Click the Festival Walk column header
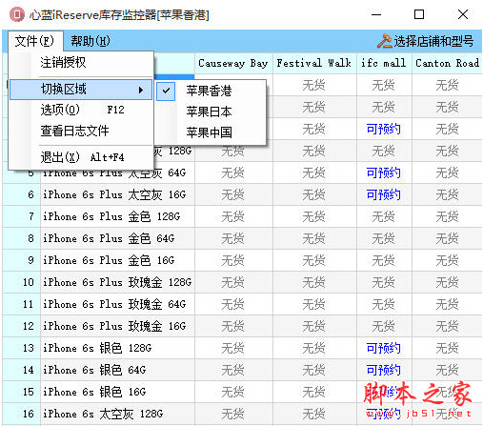 (x=314, y=63)
